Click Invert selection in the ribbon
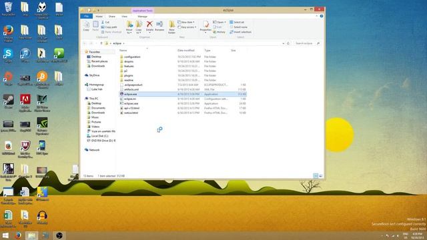 pyautogui.click(x=240, y=32)
